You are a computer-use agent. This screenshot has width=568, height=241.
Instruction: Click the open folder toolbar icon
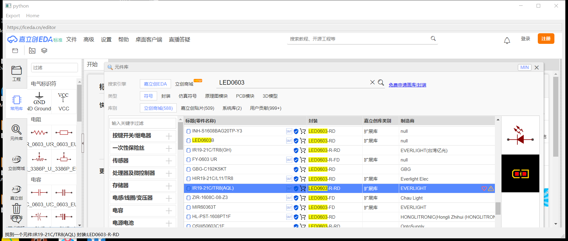coord(15,50)
